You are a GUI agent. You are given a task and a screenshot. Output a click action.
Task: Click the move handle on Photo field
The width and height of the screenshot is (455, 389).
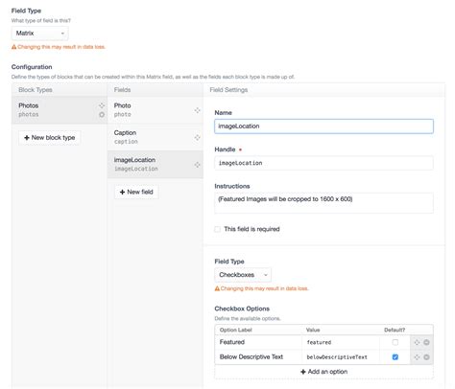(197, 110)
